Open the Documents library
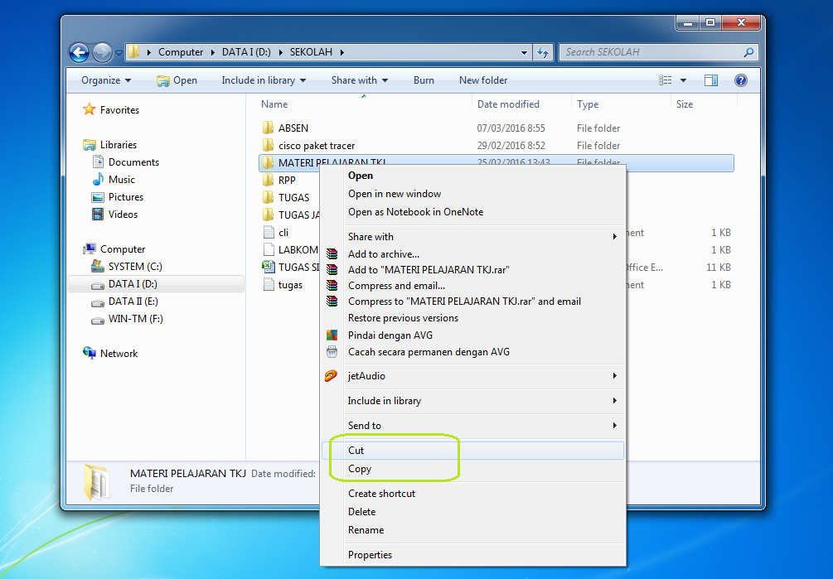Screen dimensions: 833x579 pos(126,162)
